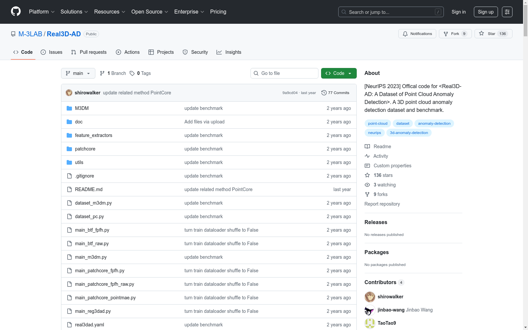Click the M3DM folder icon
This screenshot has width=528, height=330.
point(69,108)
